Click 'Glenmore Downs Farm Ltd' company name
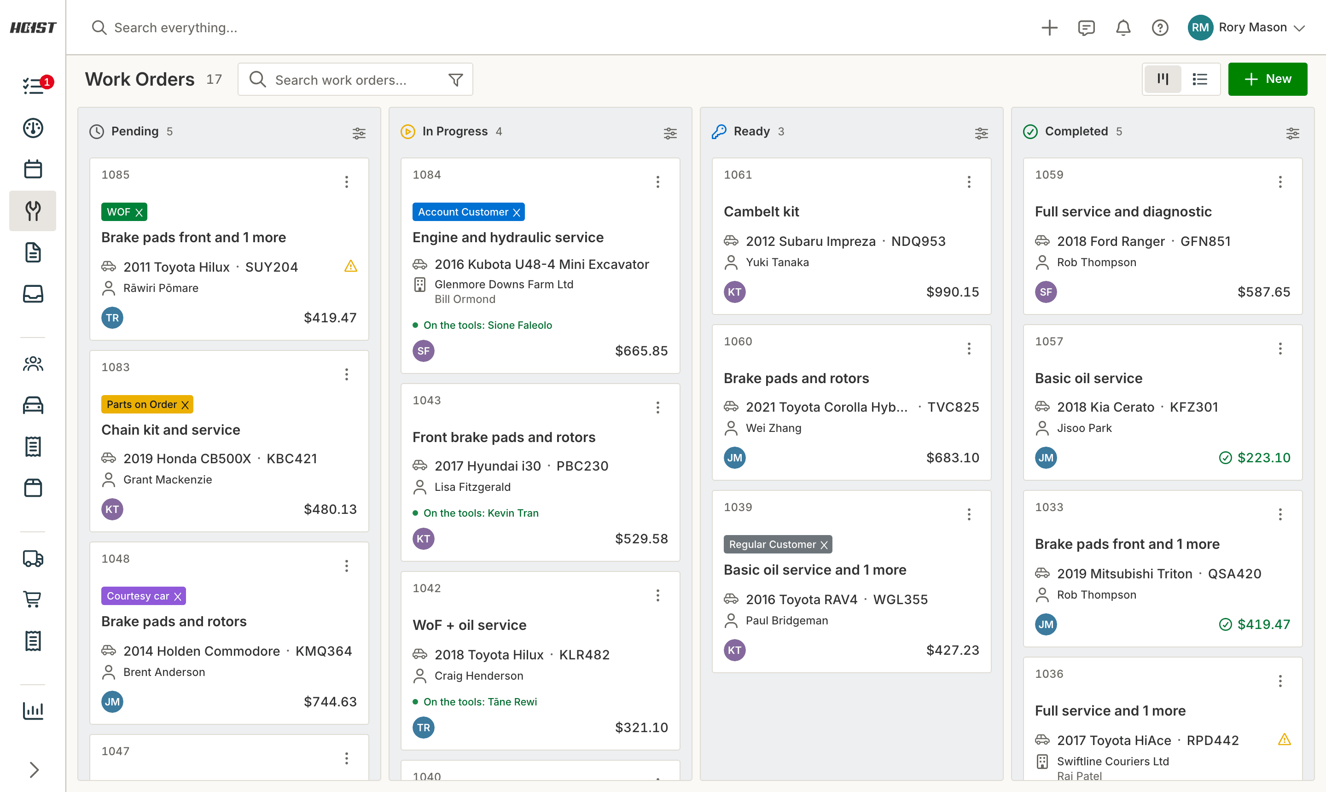Image resolution: width=1326 pixels, height=792 pixels. tap(504, 285)
